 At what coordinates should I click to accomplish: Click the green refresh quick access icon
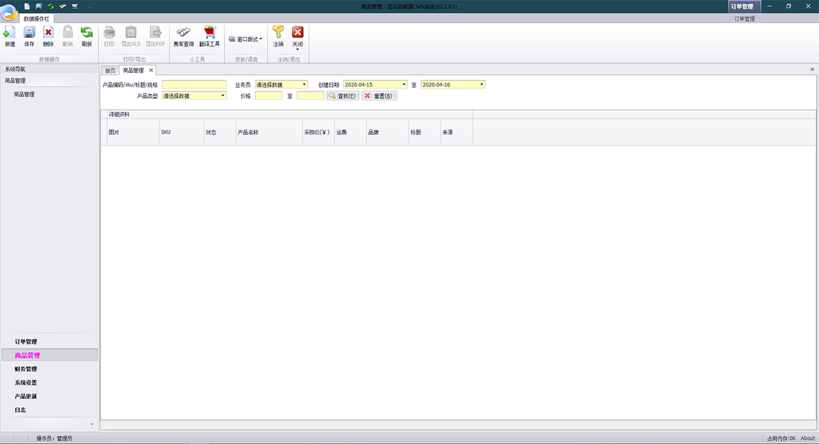51,6
